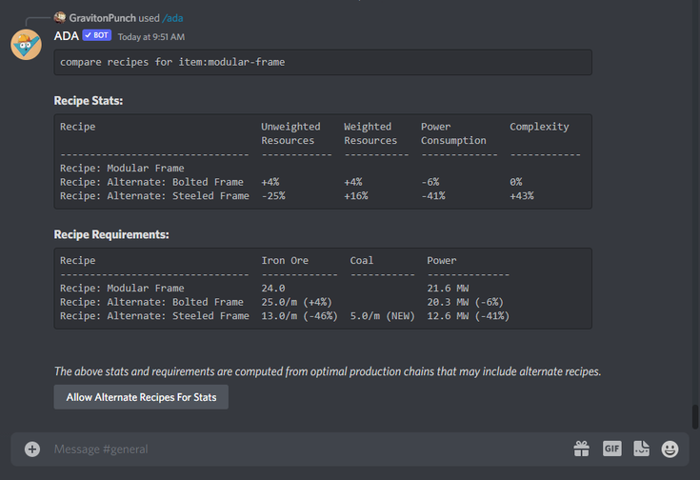Focus the Message #general input field

click(x=305, y=449)
